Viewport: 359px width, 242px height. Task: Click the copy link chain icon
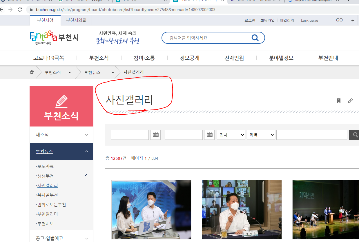350,101
